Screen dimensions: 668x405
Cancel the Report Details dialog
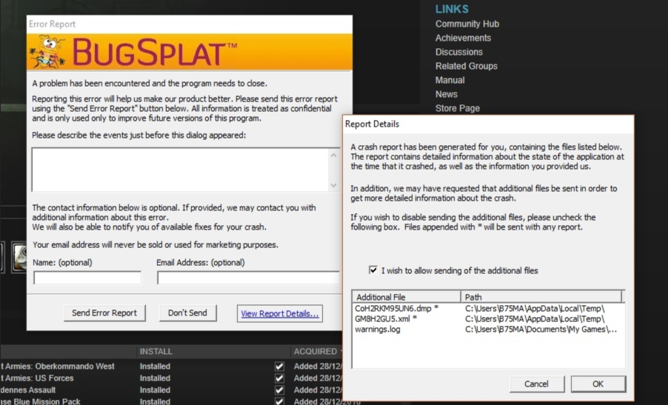pos(536,384)
